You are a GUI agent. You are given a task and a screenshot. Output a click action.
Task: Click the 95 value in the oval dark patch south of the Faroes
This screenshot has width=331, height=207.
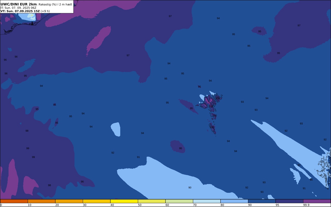click(x=180, y=148)
